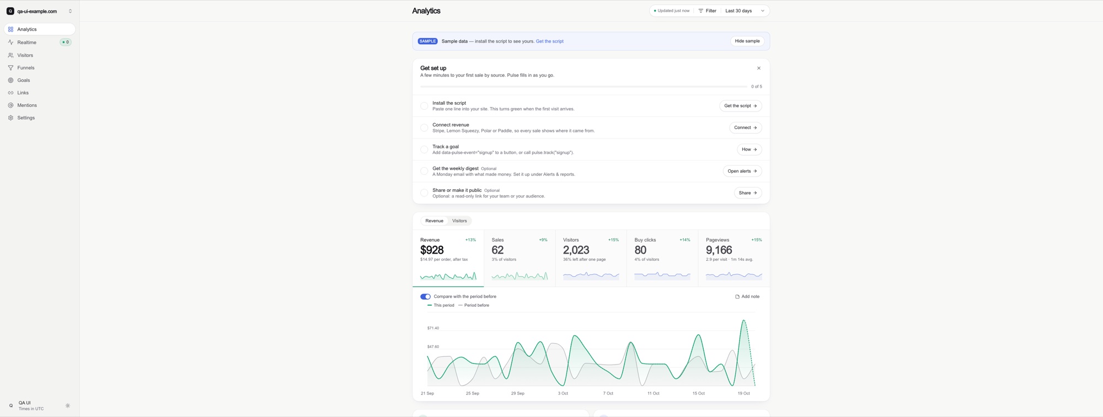Check the Install the script step circle
The height and width of the screenshot is (417, 1103).
point(424,106)
